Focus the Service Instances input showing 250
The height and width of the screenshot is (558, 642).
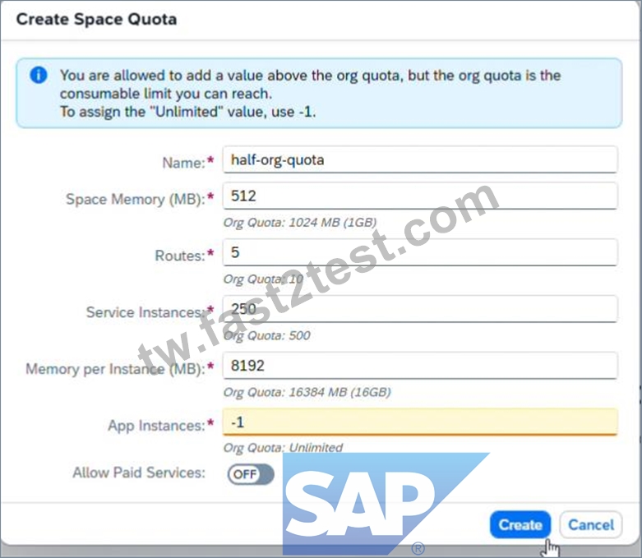(x=420, y=309)
